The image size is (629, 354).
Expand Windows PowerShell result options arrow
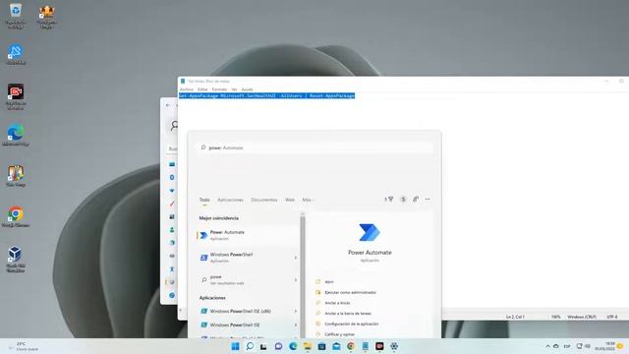pyautogui.click(x=296, y=258)
